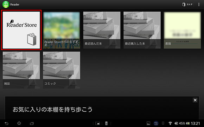The width and height of the screenshot is (204, 127).
Task: Click the お気に入りの本棚を持ち歩こう banner text
Action: (x=52, y=110)
